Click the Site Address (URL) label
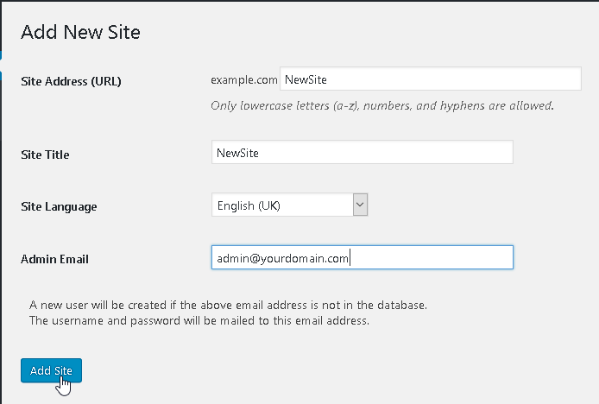599x404 pixels. tap(71, 81)
